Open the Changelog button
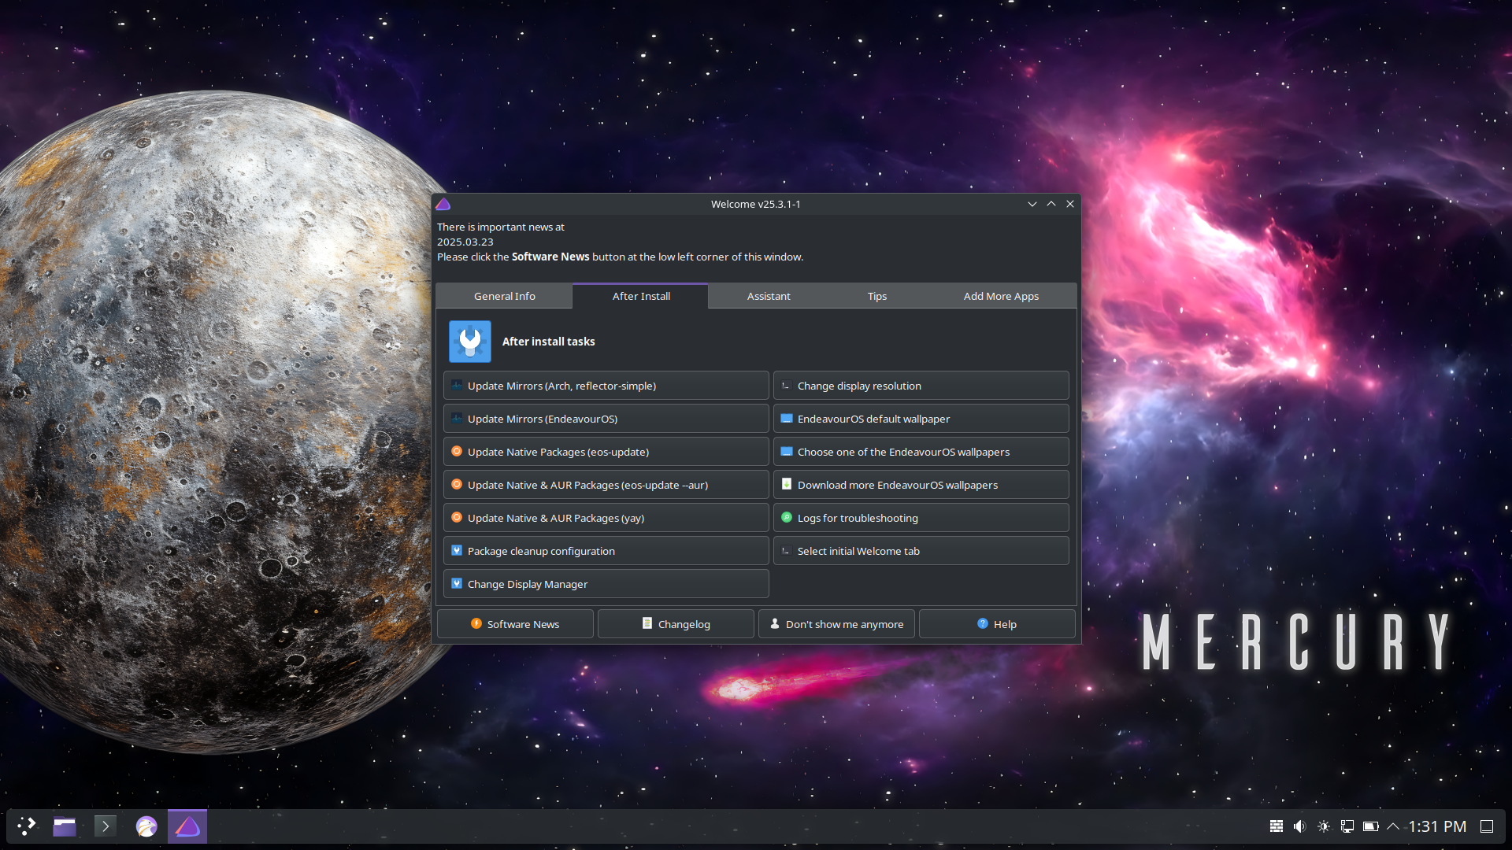The width and height of the screenshot is (1512, 850). pos(676,624)
